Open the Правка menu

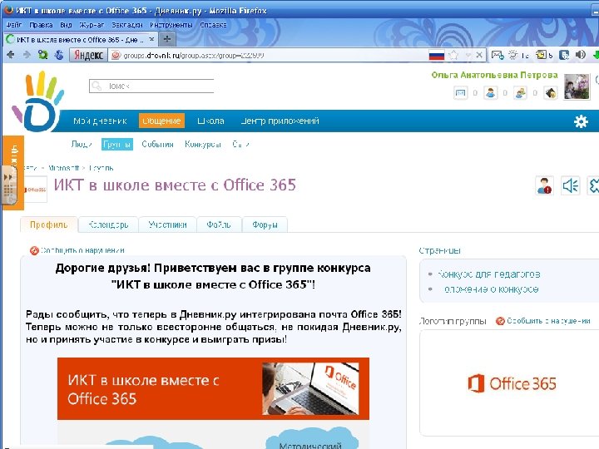click(x=41, y=25)
